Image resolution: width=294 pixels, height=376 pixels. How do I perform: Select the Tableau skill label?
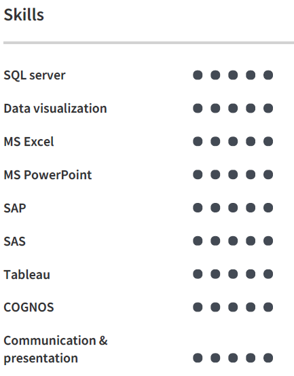point(27,274)
